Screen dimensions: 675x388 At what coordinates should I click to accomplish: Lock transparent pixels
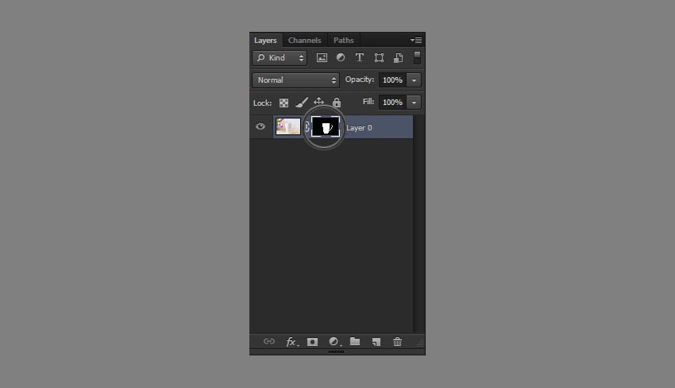tap(283, 103)
